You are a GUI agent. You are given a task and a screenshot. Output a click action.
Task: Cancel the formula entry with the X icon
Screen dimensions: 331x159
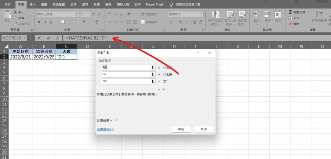pos(39,38)
